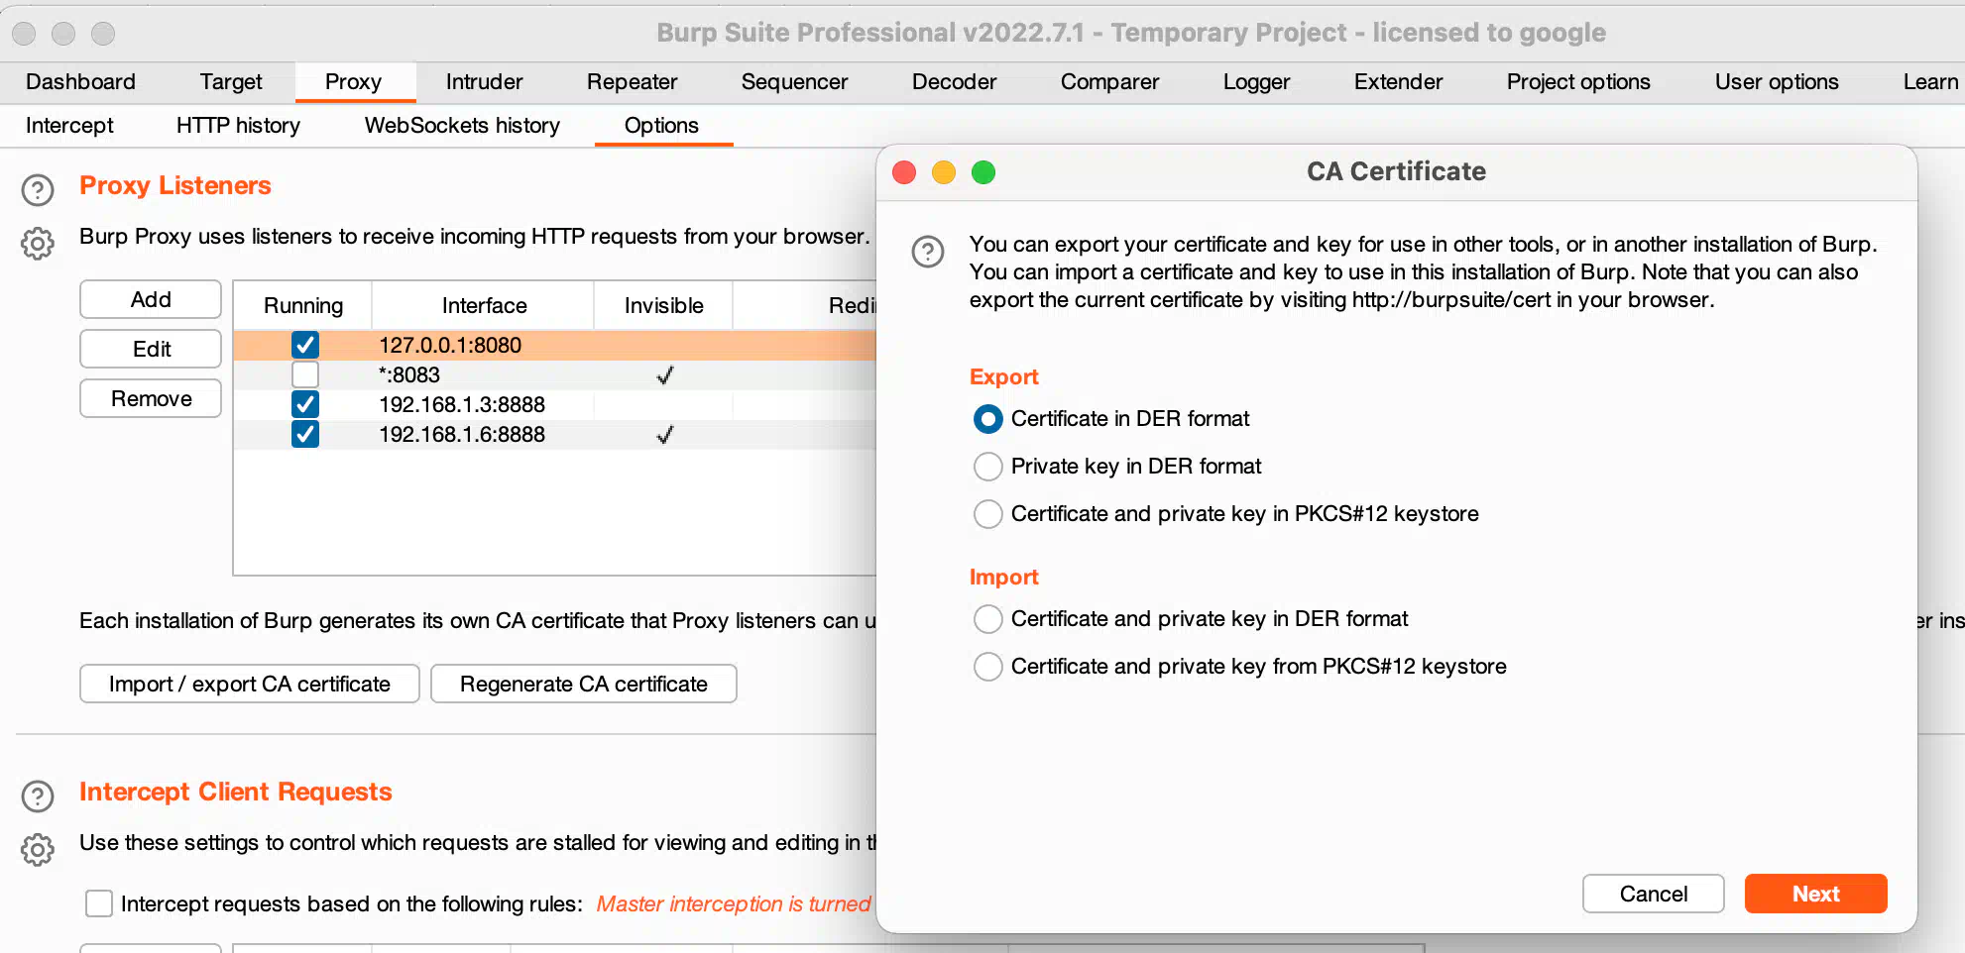Go to the Repeater tab
This screenshot has height=953, width=1965.
point(632,82)
